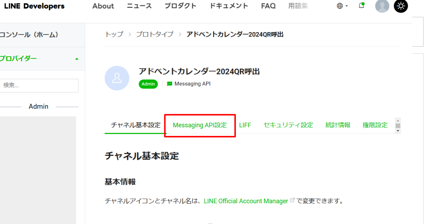The image size is (431, 224).
Task: Switch to the セキュリティ設定 tab
Action: point(288,125)
